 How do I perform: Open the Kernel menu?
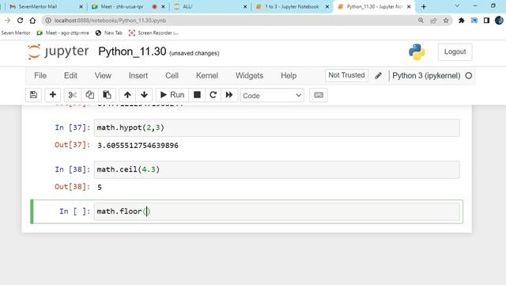point(207,76)
